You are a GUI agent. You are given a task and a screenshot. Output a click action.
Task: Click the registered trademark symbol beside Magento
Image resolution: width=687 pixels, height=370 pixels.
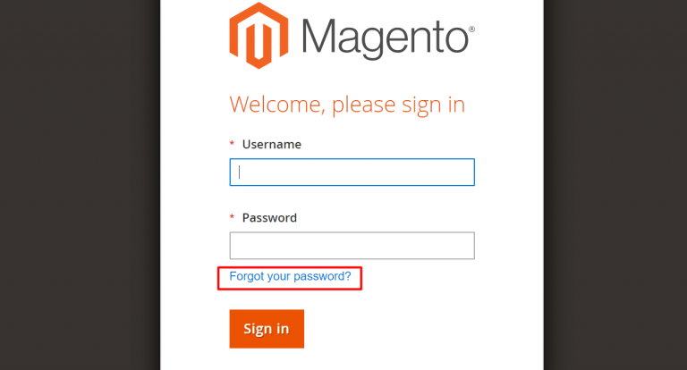(472, 29)
